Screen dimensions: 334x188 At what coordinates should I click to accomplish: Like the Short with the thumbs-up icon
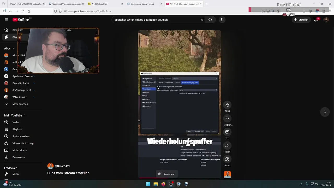click(227, 105)
